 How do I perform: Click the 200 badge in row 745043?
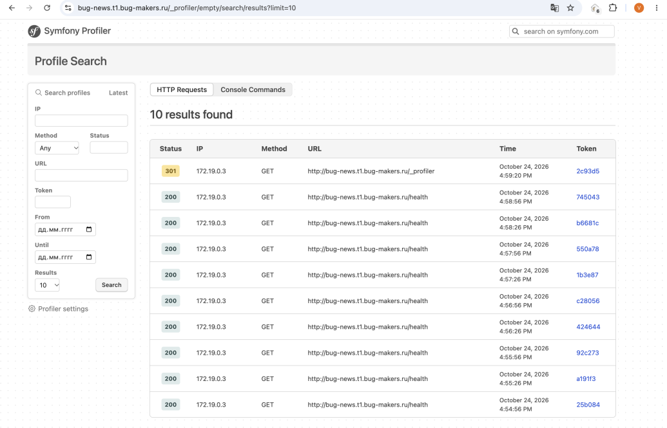click(x=171, y=197)
